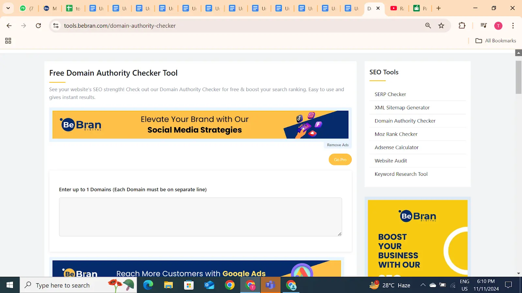Image resolution: width=522 pixels, height=293 pixels.
Task: Open the All Bookmarks folder
Action: coord(496,41)
